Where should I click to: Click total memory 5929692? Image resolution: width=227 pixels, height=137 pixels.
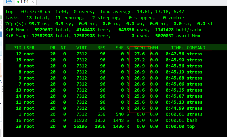coord(44,30)
